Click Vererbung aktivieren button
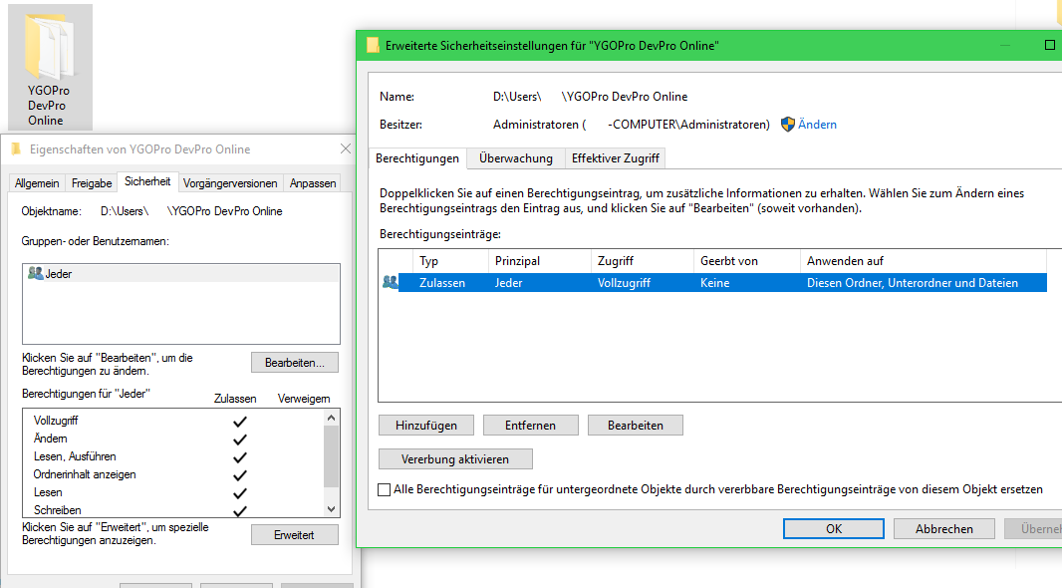Screen dimensions: 1062x588 pos(455,459)
